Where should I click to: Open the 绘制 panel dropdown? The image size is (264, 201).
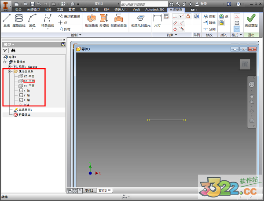tap(76, 35)
